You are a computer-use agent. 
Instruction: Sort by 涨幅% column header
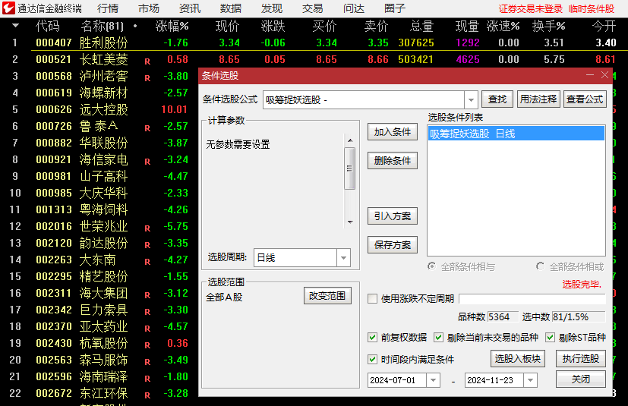pyautogui.click(x=172, y=27)
